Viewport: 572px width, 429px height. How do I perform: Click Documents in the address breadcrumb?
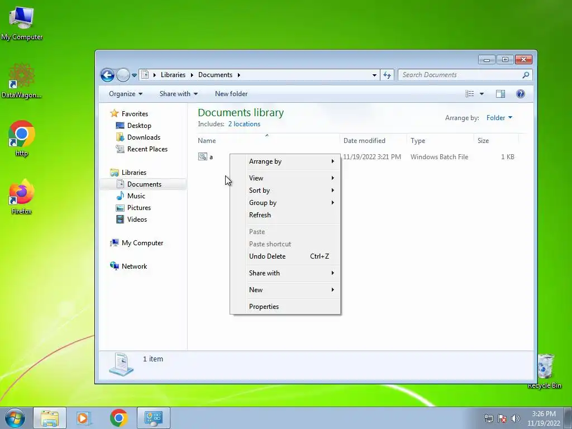click(x=215, y=75)
